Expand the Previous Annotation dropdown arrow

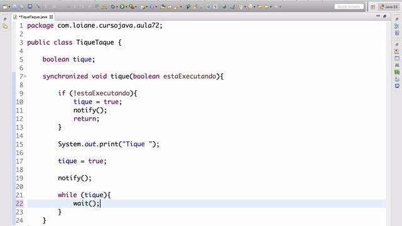(254, 7)
